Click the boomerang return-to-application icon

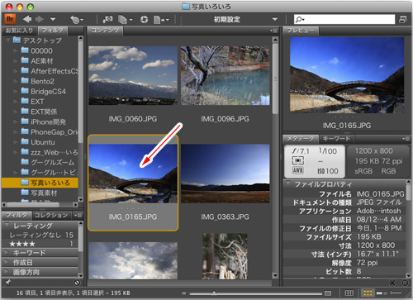click(x=76, y=20)
